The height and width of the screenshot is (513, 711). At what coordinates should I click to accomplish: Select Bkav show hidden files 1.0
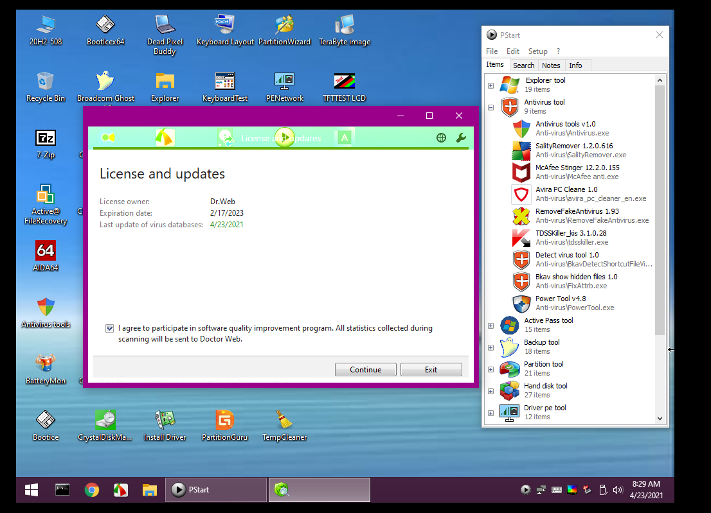pos(582,281)
